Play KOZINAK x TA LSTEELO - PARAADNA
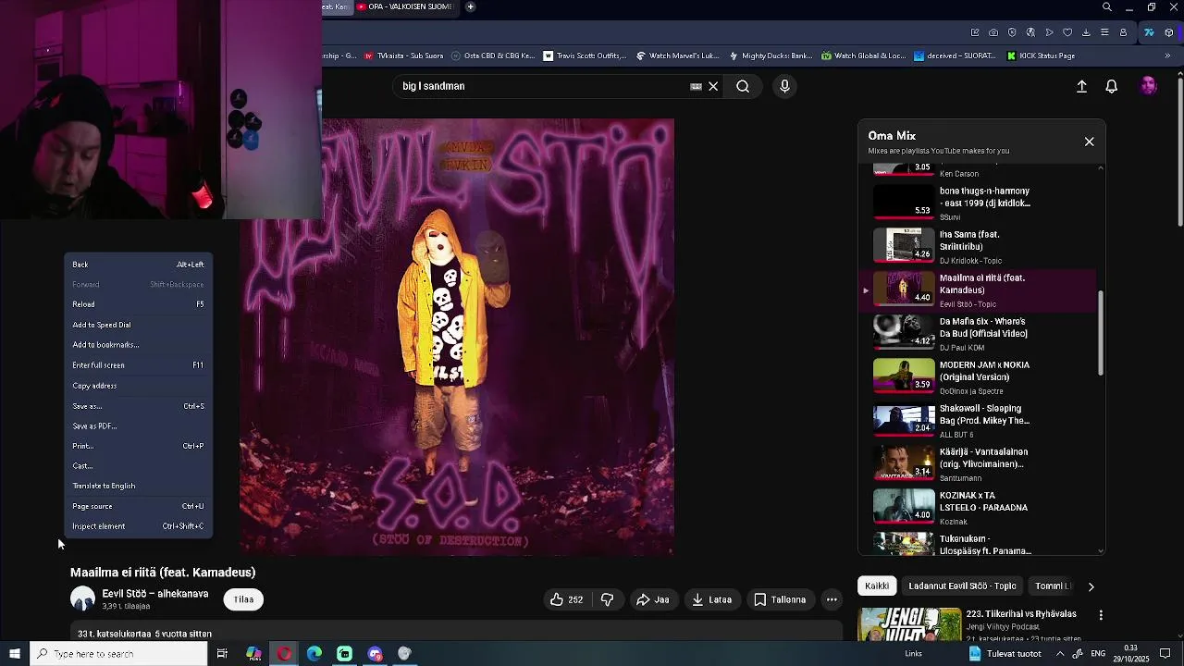The image size is (1184, 666). (x=979, y=506)
